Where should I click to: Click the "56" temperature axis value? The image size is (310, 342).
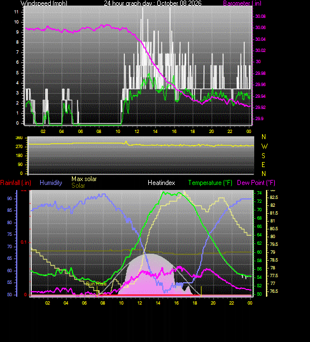pyautogui.click(x=259, y=269)
